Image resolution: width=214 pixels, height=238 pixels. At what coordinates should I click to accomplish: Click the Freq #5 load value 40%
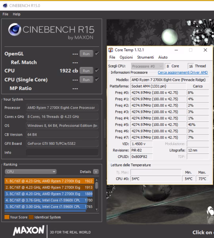(x=198, y=125)
